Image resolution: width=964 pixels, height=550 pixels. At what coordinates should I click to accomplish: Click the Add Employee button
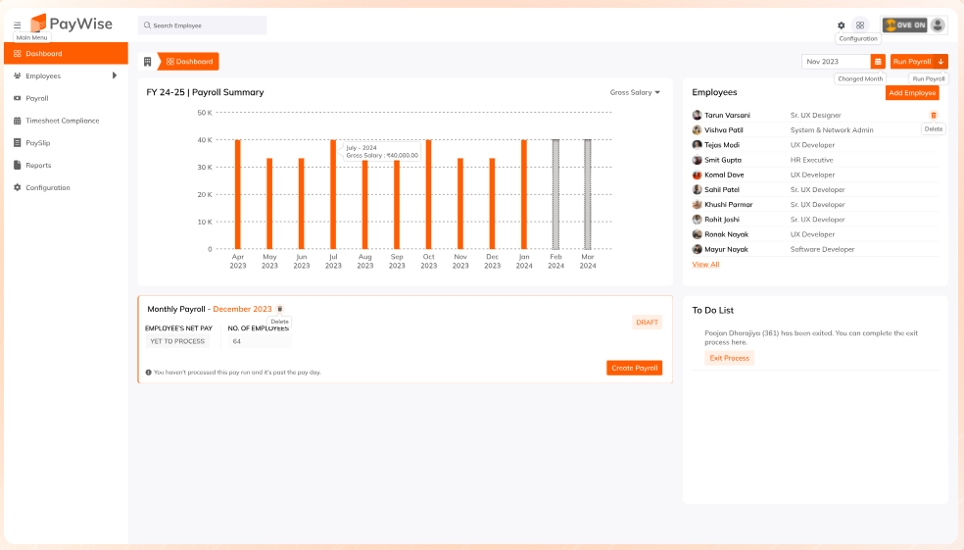click(912, 93)
